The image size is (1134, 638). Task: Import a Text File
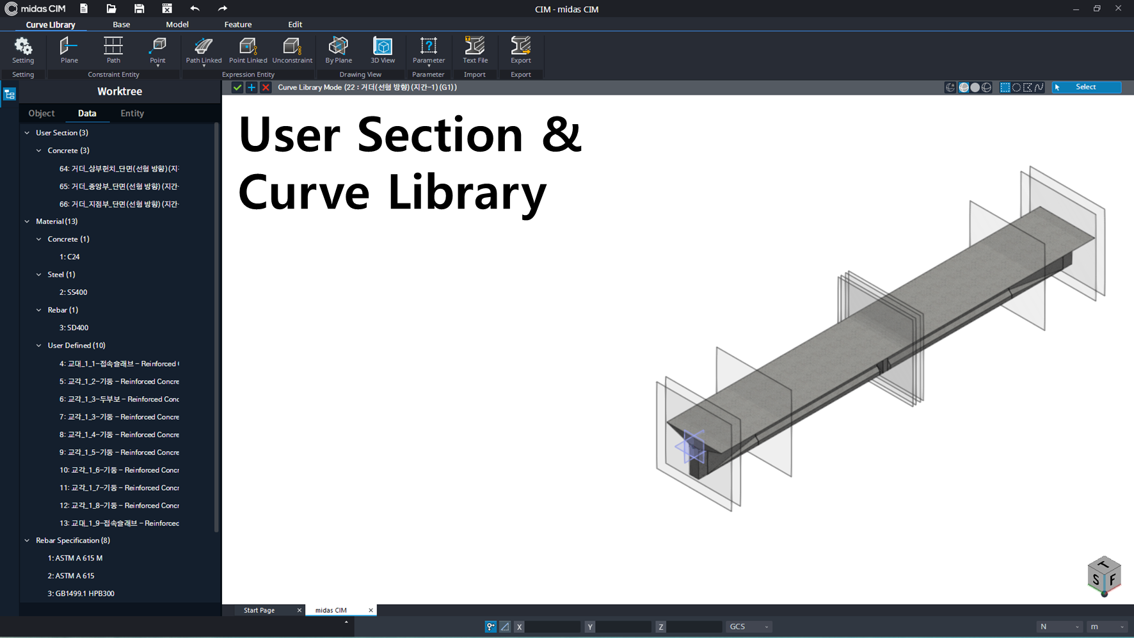[475, 50]
